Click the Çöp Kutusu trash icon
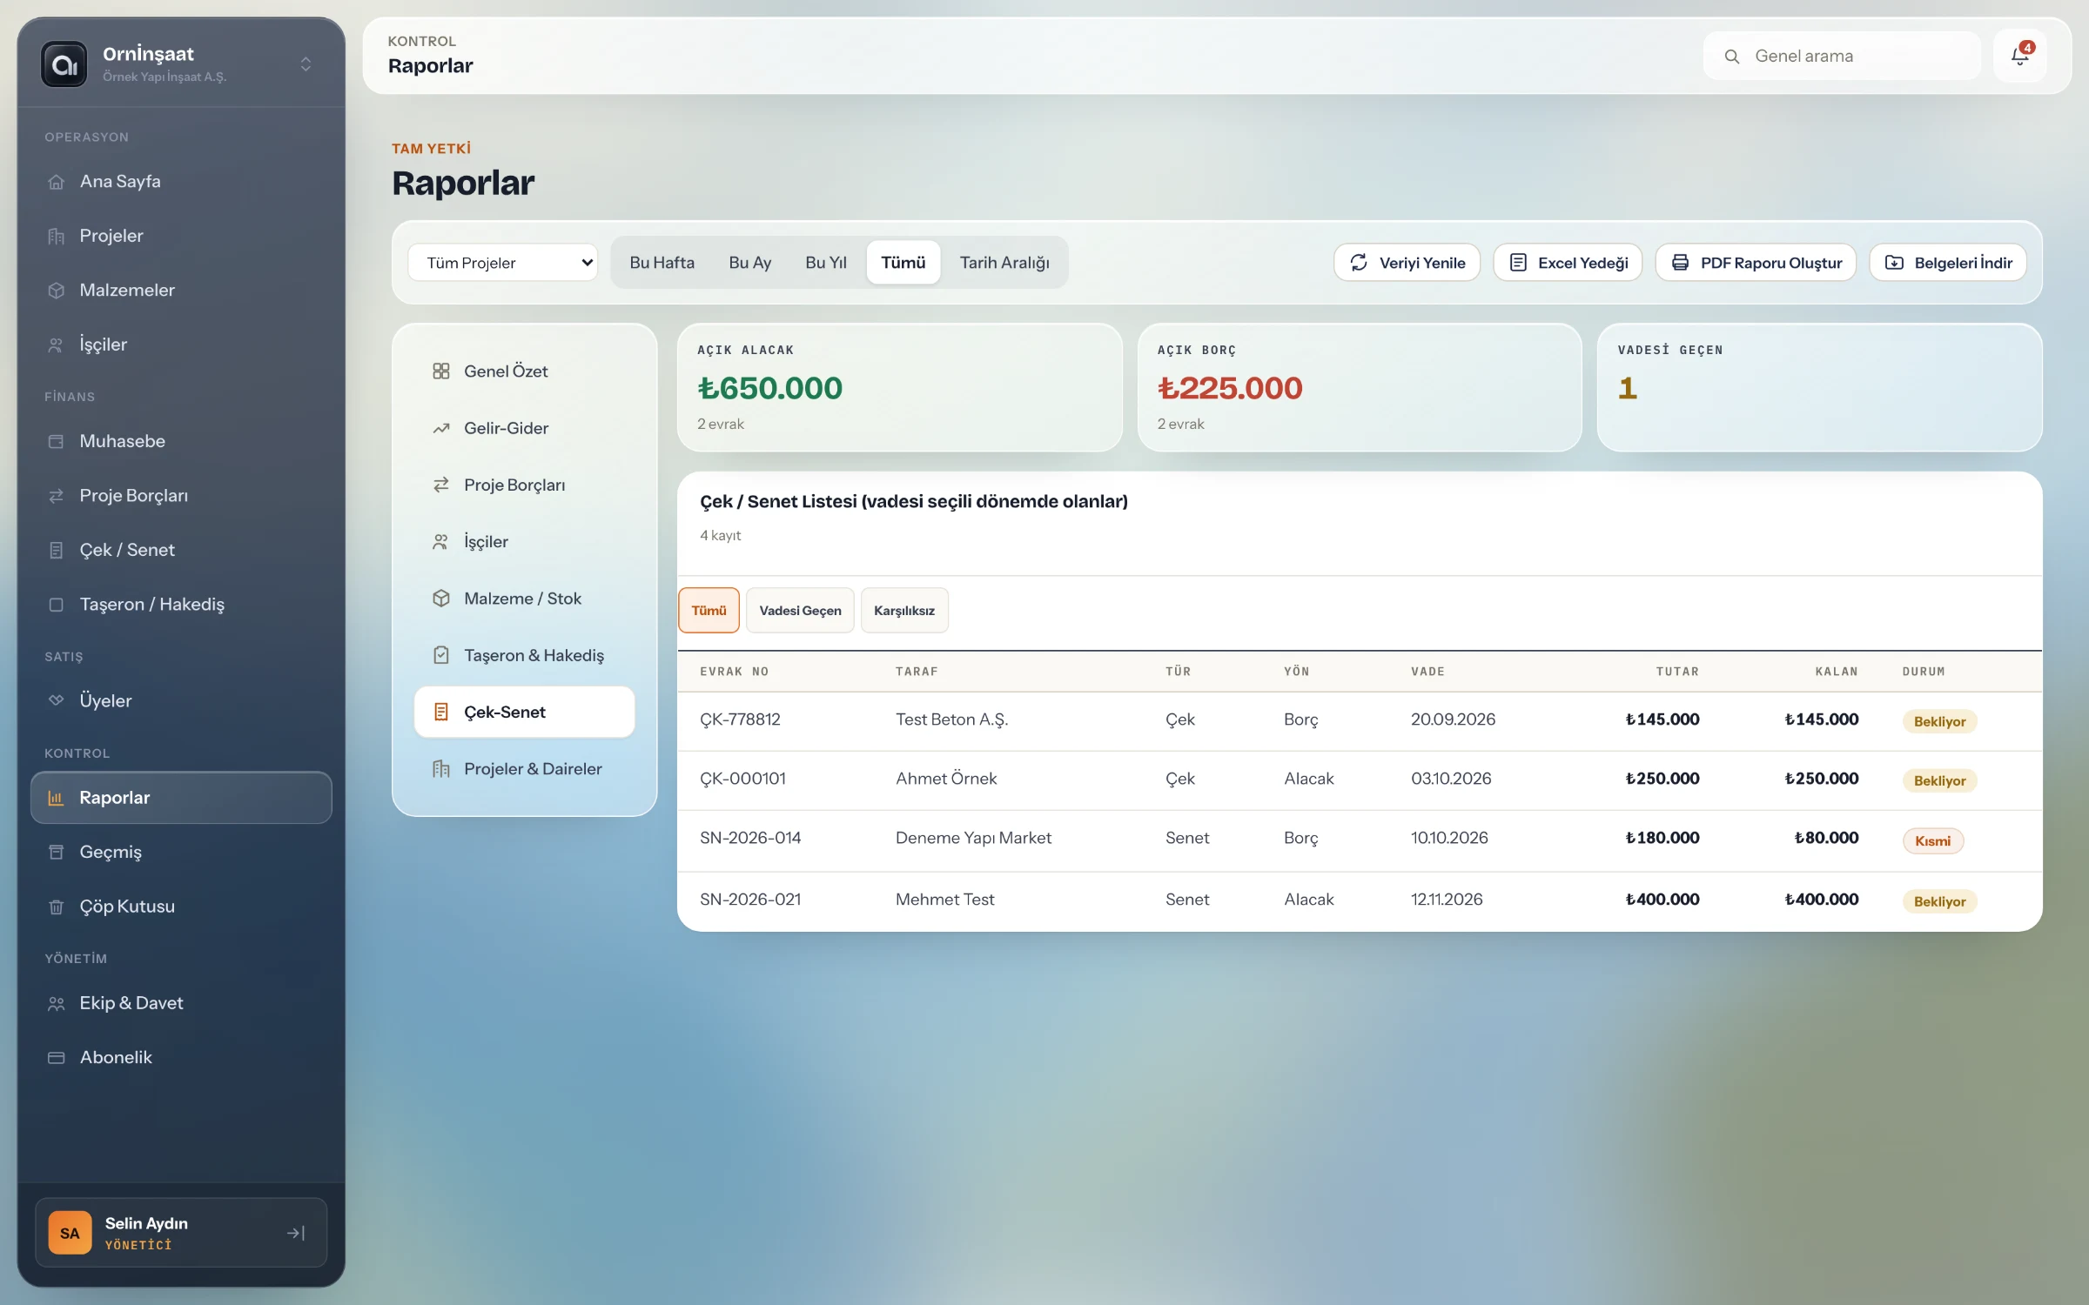 57,907
